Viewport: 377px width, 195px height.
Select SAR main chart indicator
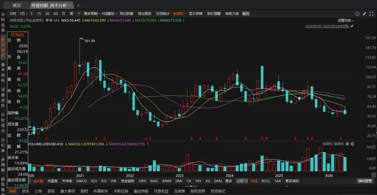point(278,181)
